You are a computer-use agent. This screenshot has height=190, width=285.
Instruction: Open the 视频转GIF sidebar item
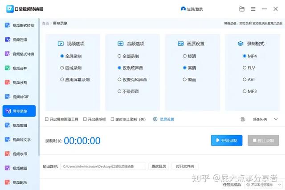tap(19, 97)
